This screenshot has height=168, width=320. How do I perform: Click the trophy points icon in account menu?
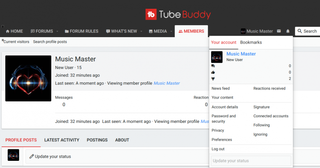(x=213, y=79)
